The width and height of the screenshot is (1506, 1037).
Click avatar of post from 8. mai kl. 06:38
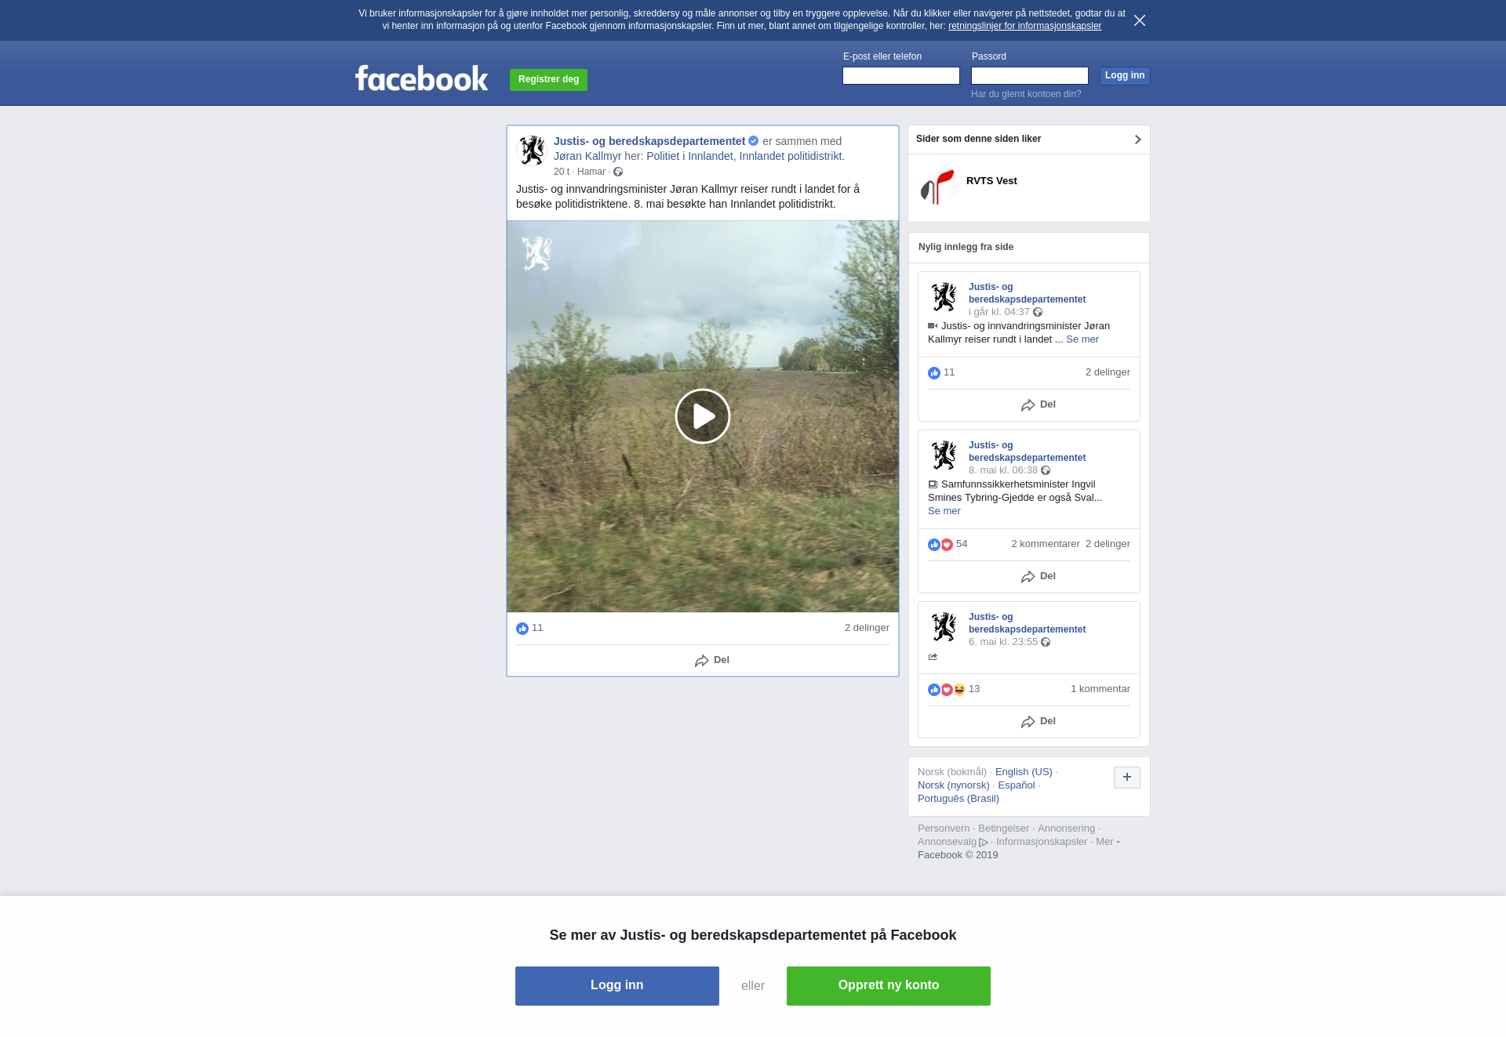944,455
